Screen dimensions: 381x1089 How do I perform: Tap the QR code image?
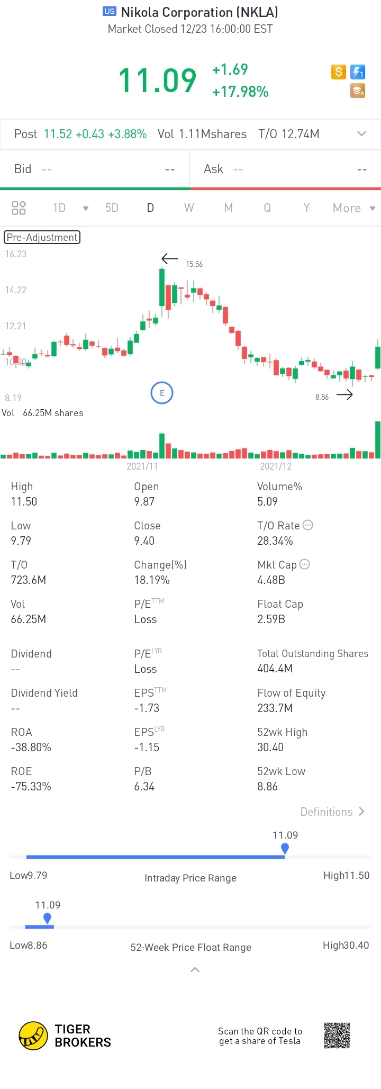point(337,1035)
